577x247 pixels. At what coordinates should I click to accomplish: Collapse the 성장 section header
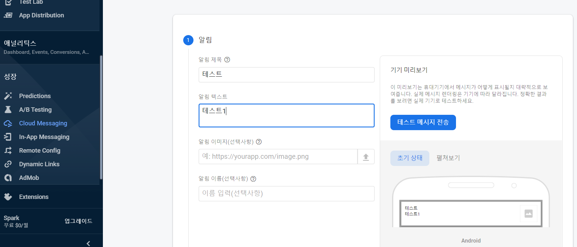10,77
